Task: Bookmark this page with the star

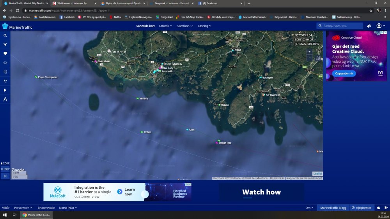Action: [371, 11]
